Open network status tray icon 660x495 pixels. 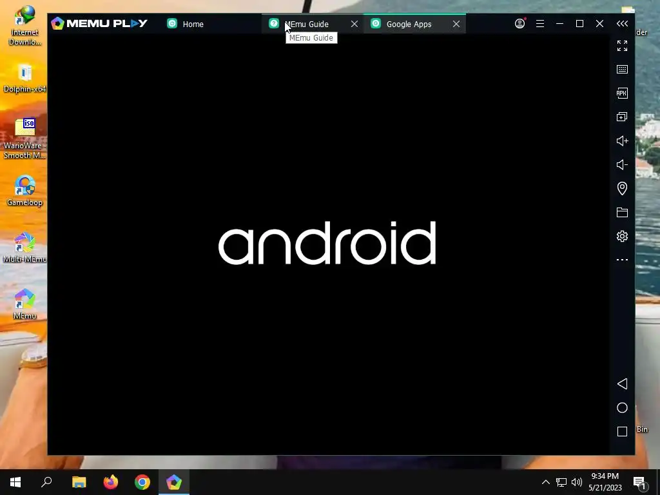tap(561, 482)
